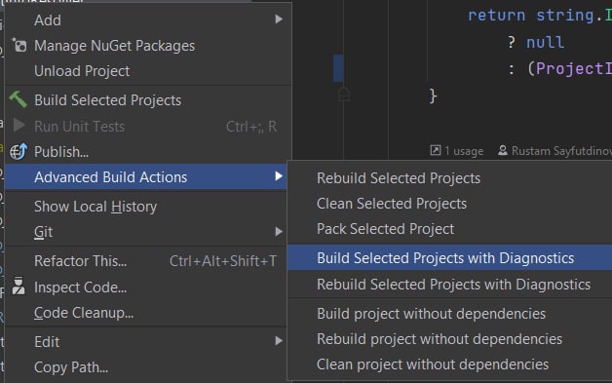Open the Advanced Build Actions submenu arrow
Screen dimensions: 612x383
(x=279, y=176)
